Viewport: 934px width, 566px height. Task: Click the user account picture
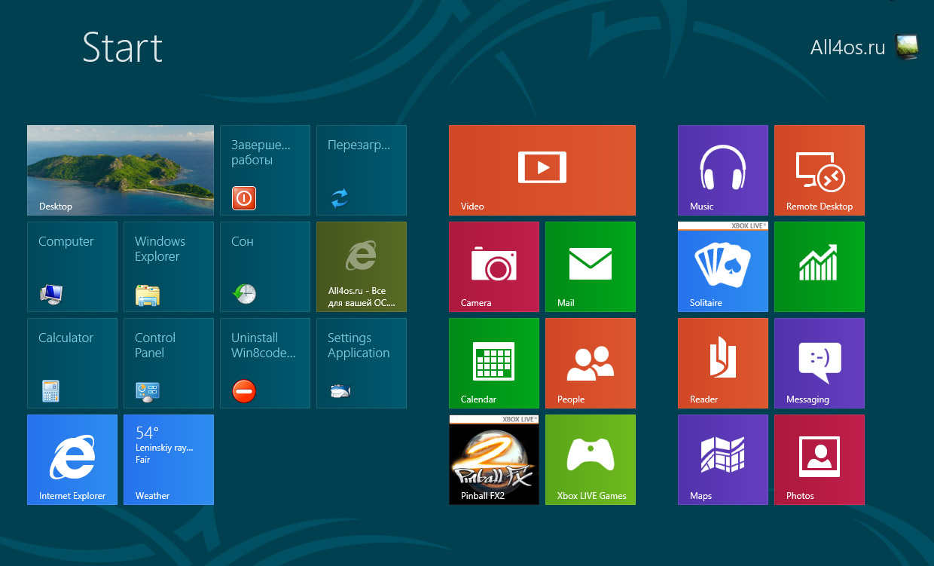907,47
